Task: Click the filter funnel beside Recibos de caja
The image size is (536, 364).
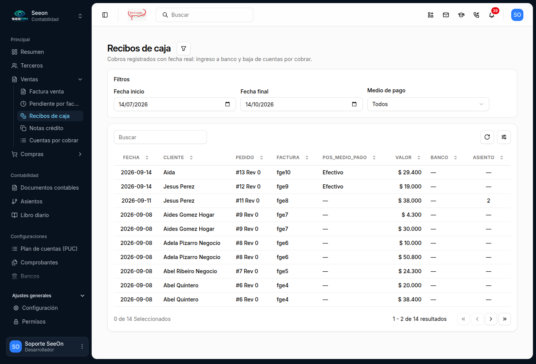Action: [184, 48]
